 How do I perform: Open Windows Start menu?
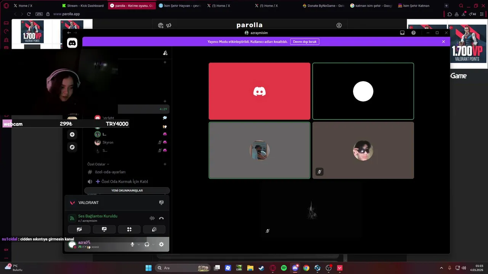click(149, 268)
